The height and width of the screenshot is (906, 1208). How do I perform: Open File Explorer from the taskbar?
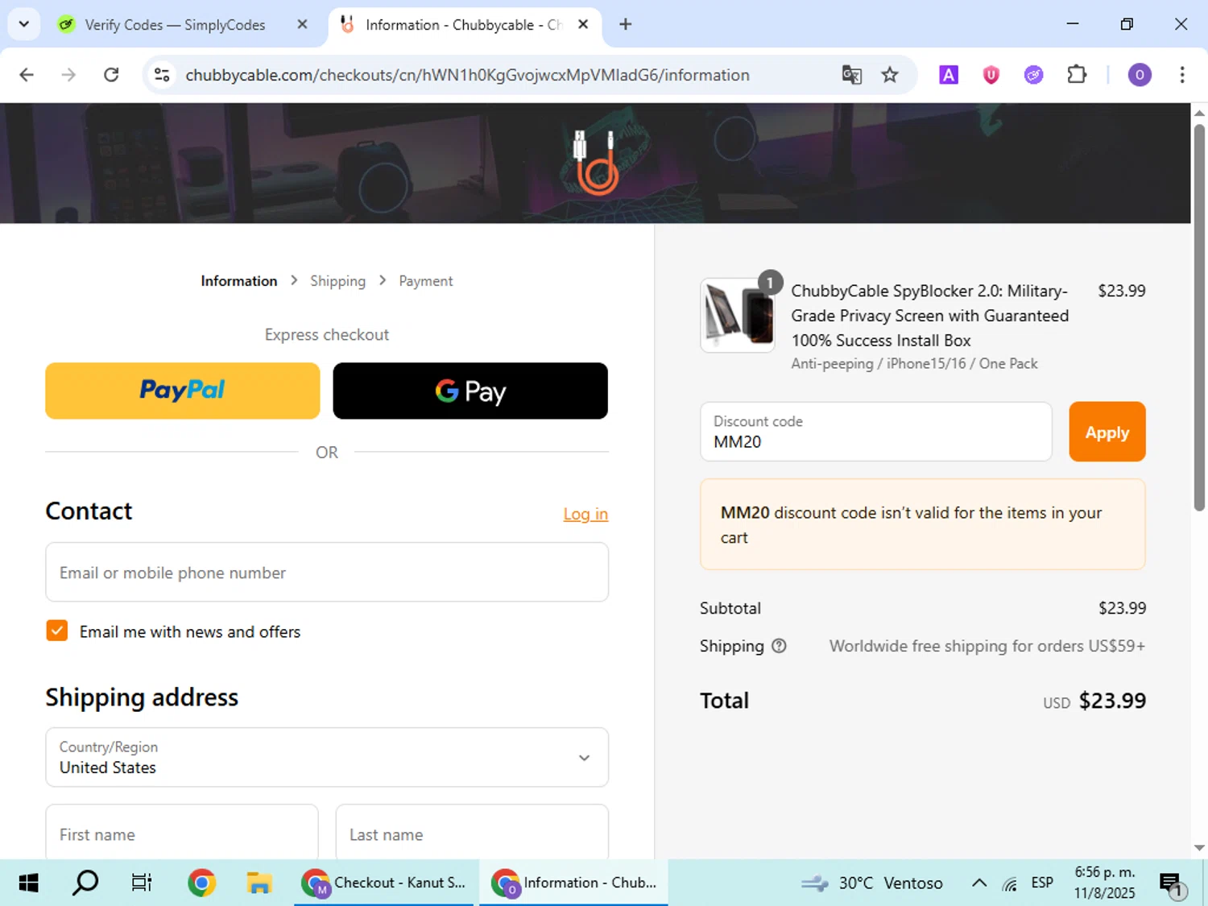tap(259, 883)
